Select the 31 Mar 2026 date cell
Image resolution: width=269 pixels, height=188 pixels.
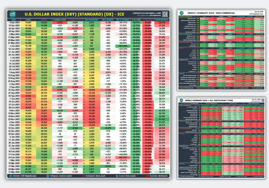pyautogui.click(x=14, y=172)
